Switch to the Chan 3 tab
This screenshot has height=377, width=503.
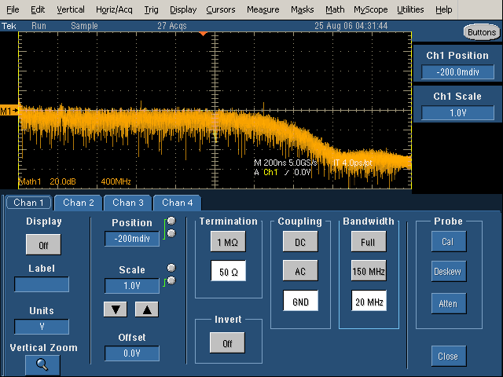tap(127, 203)
